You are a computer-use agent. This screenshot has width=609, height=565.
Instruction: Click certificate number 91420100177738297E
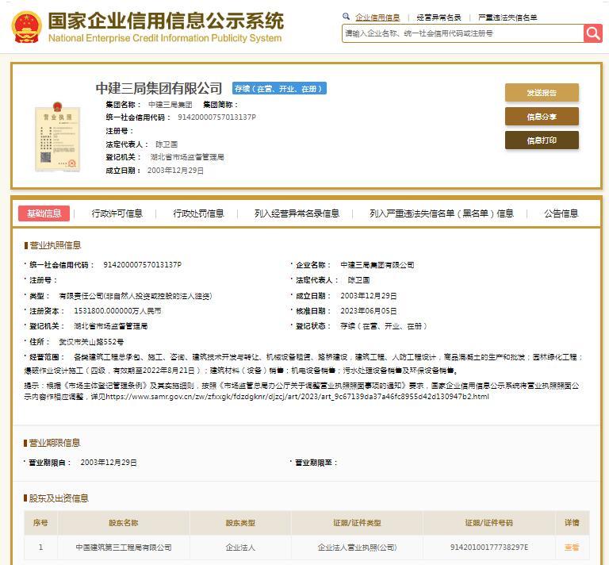click(x=489, y=547)
